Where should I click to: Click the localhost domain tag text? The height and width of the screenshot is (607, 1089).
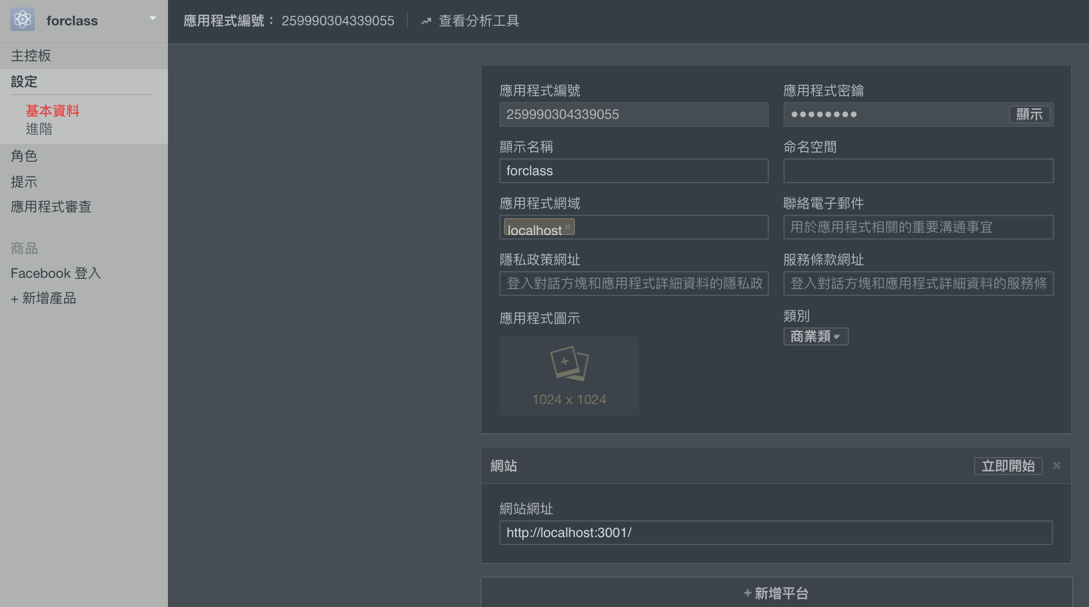coord(534,230)
